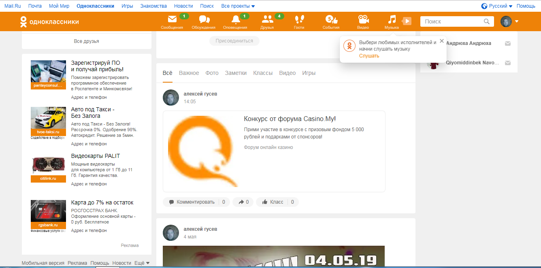Switch to the Классы feed tab

pos(263,73)
